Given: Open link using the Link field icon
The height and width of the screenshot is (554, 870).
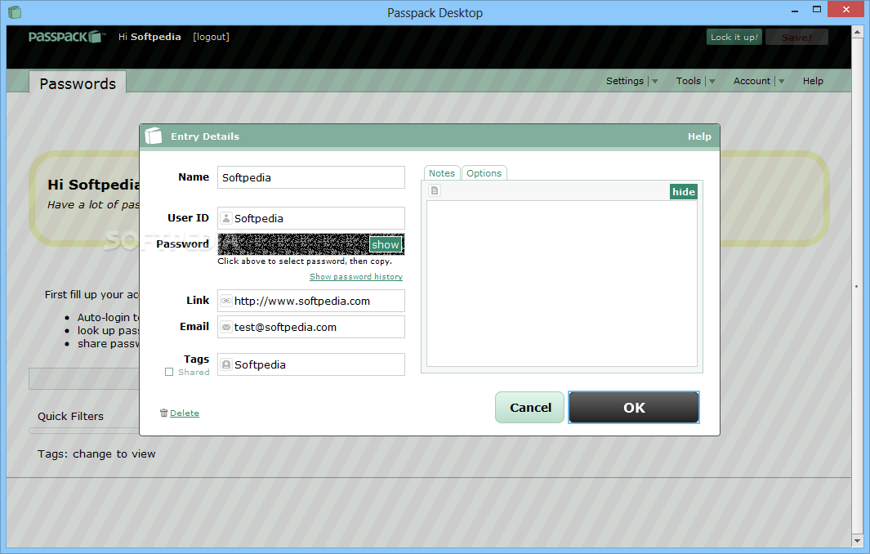Looking at the screenshot, I should [225, 301].
